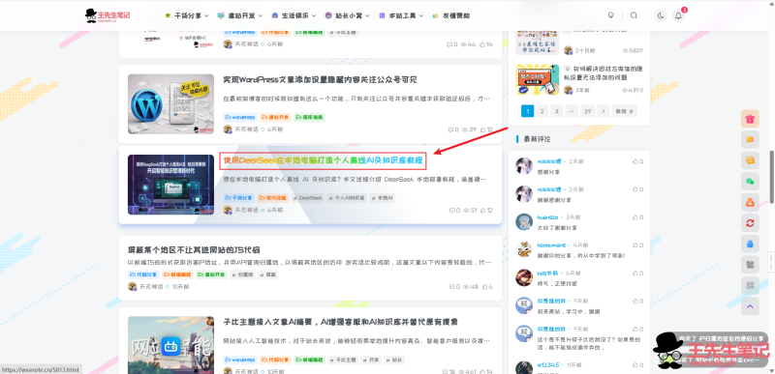This screenshot has width=775, height=374.
Task: Open the # 个人AI知识库 tag
Action: click(348, 197)
